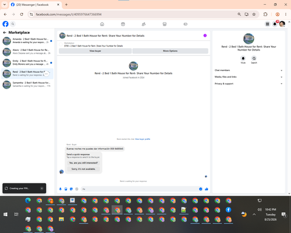Choose a sticker from the composer

(x=71, y=189)
